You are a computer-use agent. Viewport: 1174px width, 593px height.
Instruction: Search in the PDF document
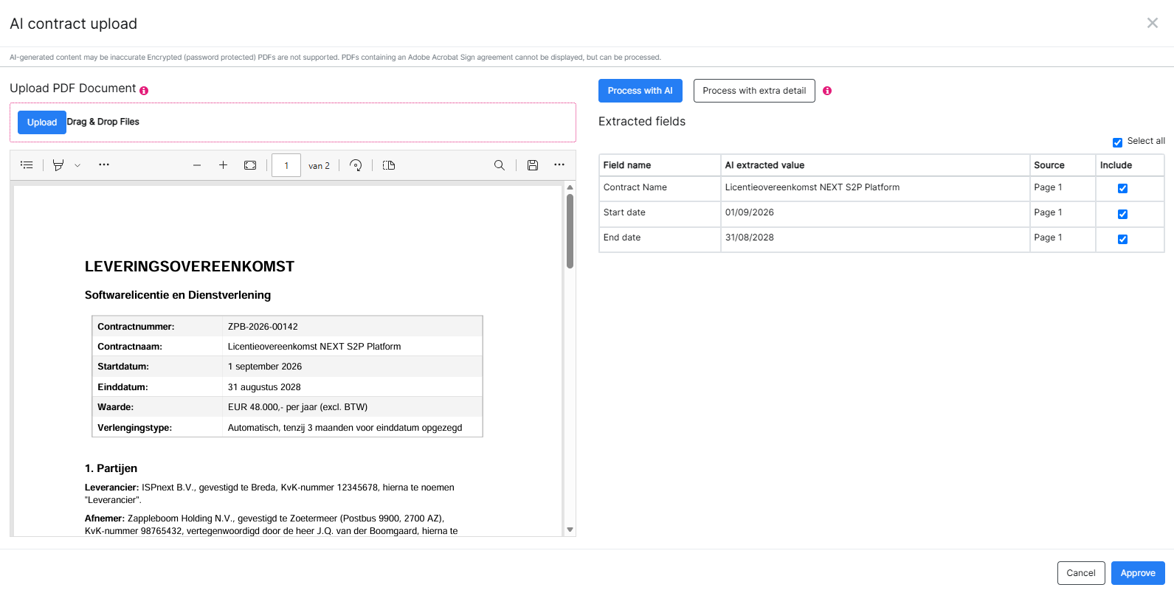[x=500, y=165]
